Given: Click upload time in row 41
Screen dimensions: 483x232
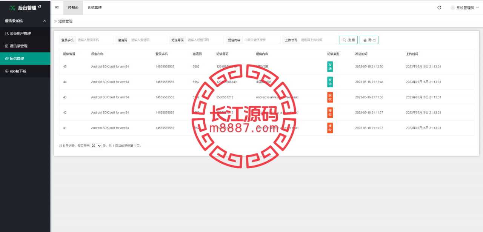Looking at the screenshot, I should [423, 128].
